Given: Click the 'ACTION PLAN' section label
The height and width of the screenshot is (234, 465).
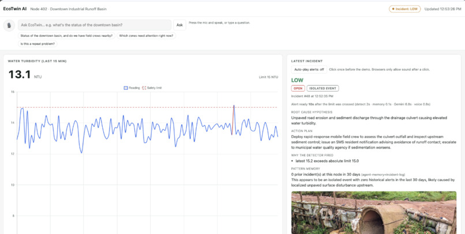Looking at the screenshot, I should pos(302,131).
